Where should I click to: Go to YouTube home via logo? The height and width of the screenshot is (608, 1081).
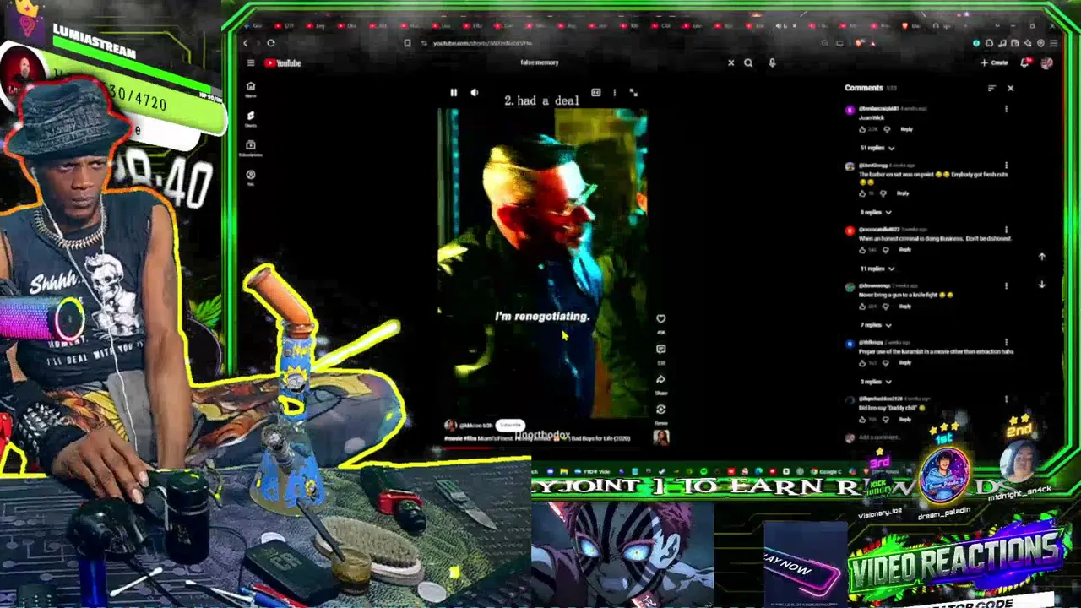click(283, 62)
